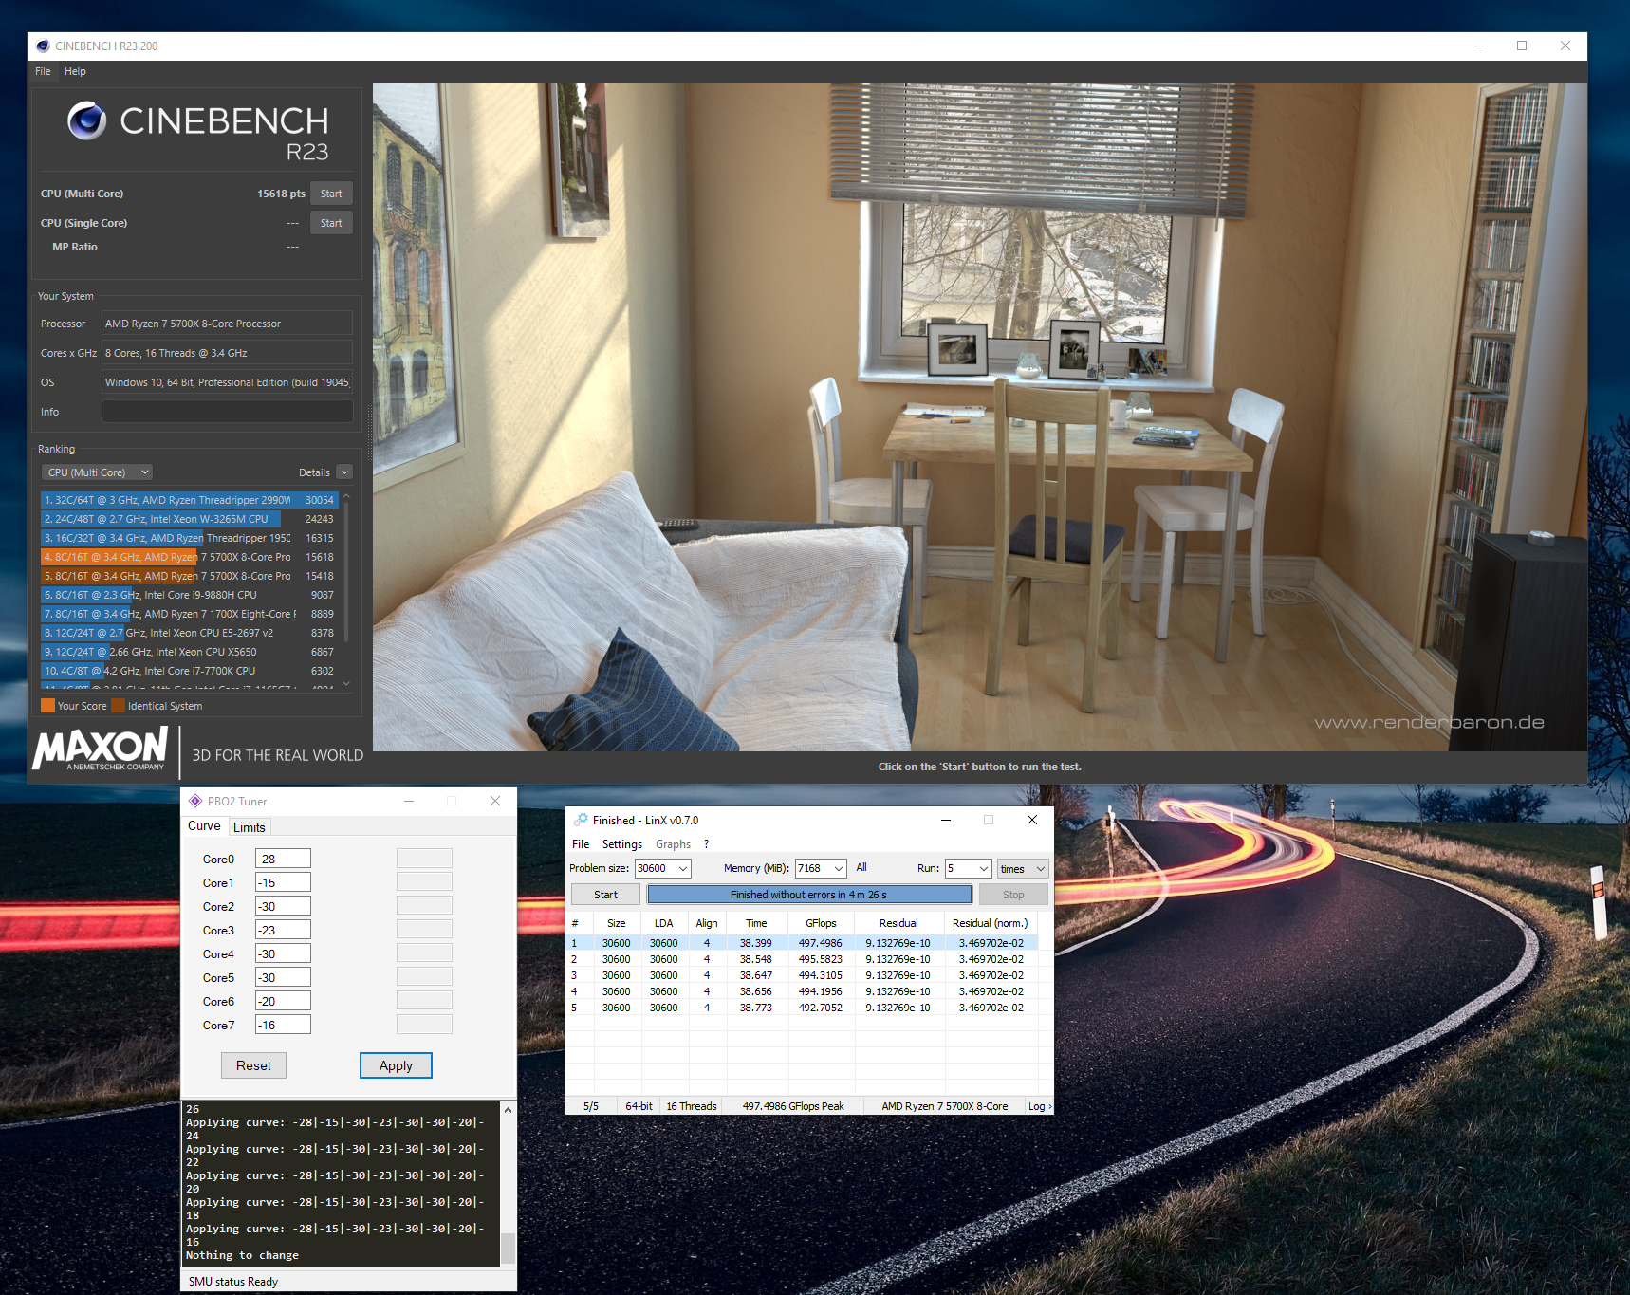Switch to the Limits tab in PBO2 Tuner
This screenshot has height=1295, width=1630.
coord(250,827)
